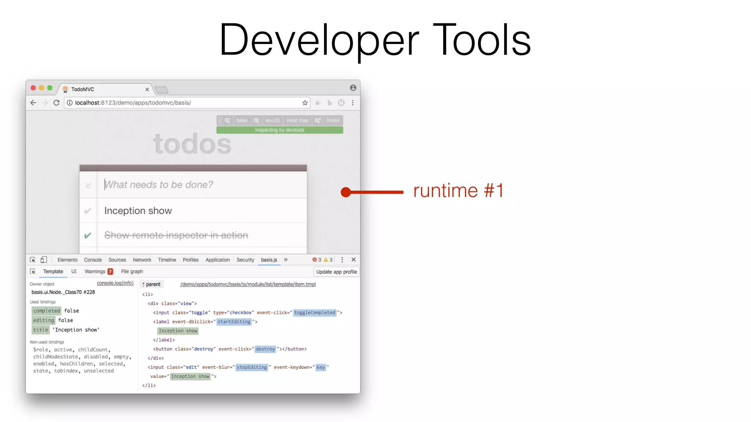Click the template search icon before 'base'

tap(227, 121)
